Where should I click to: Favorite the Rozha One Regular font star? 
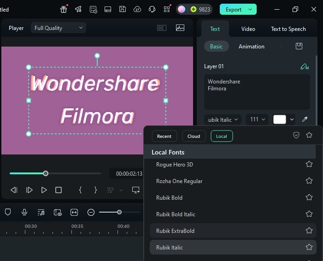click(x=309, y=181)
